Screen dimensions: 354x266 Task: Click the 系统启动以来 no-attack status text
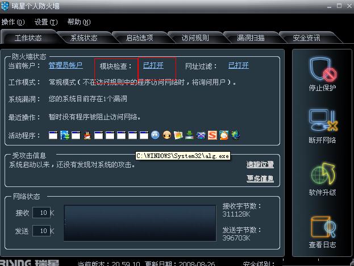coord(72,165)
